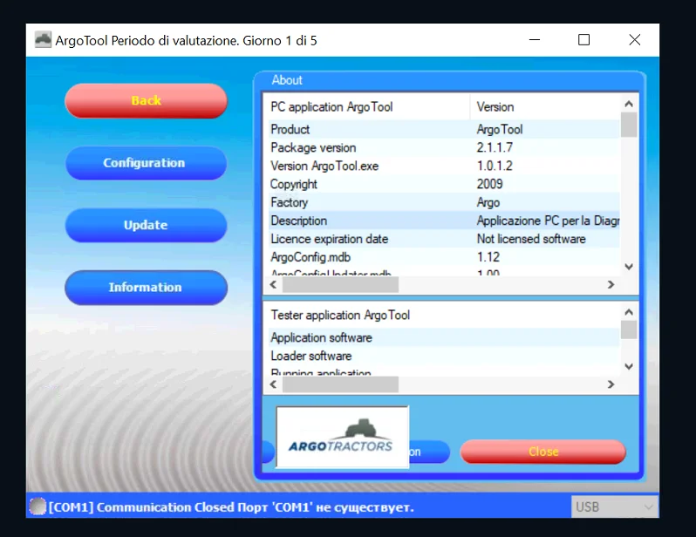The image size is (696, 537).
Task: Open the Configuration section
Action: (145, 163)
